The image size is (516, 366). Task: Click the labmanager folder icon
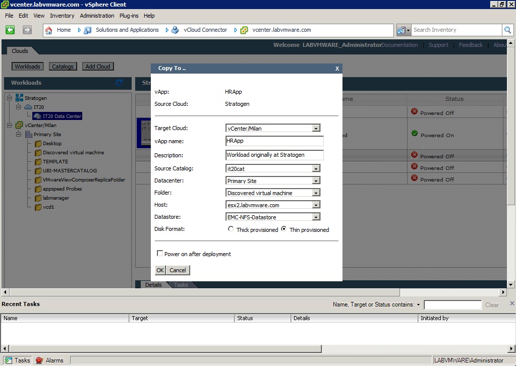[38, 198]
